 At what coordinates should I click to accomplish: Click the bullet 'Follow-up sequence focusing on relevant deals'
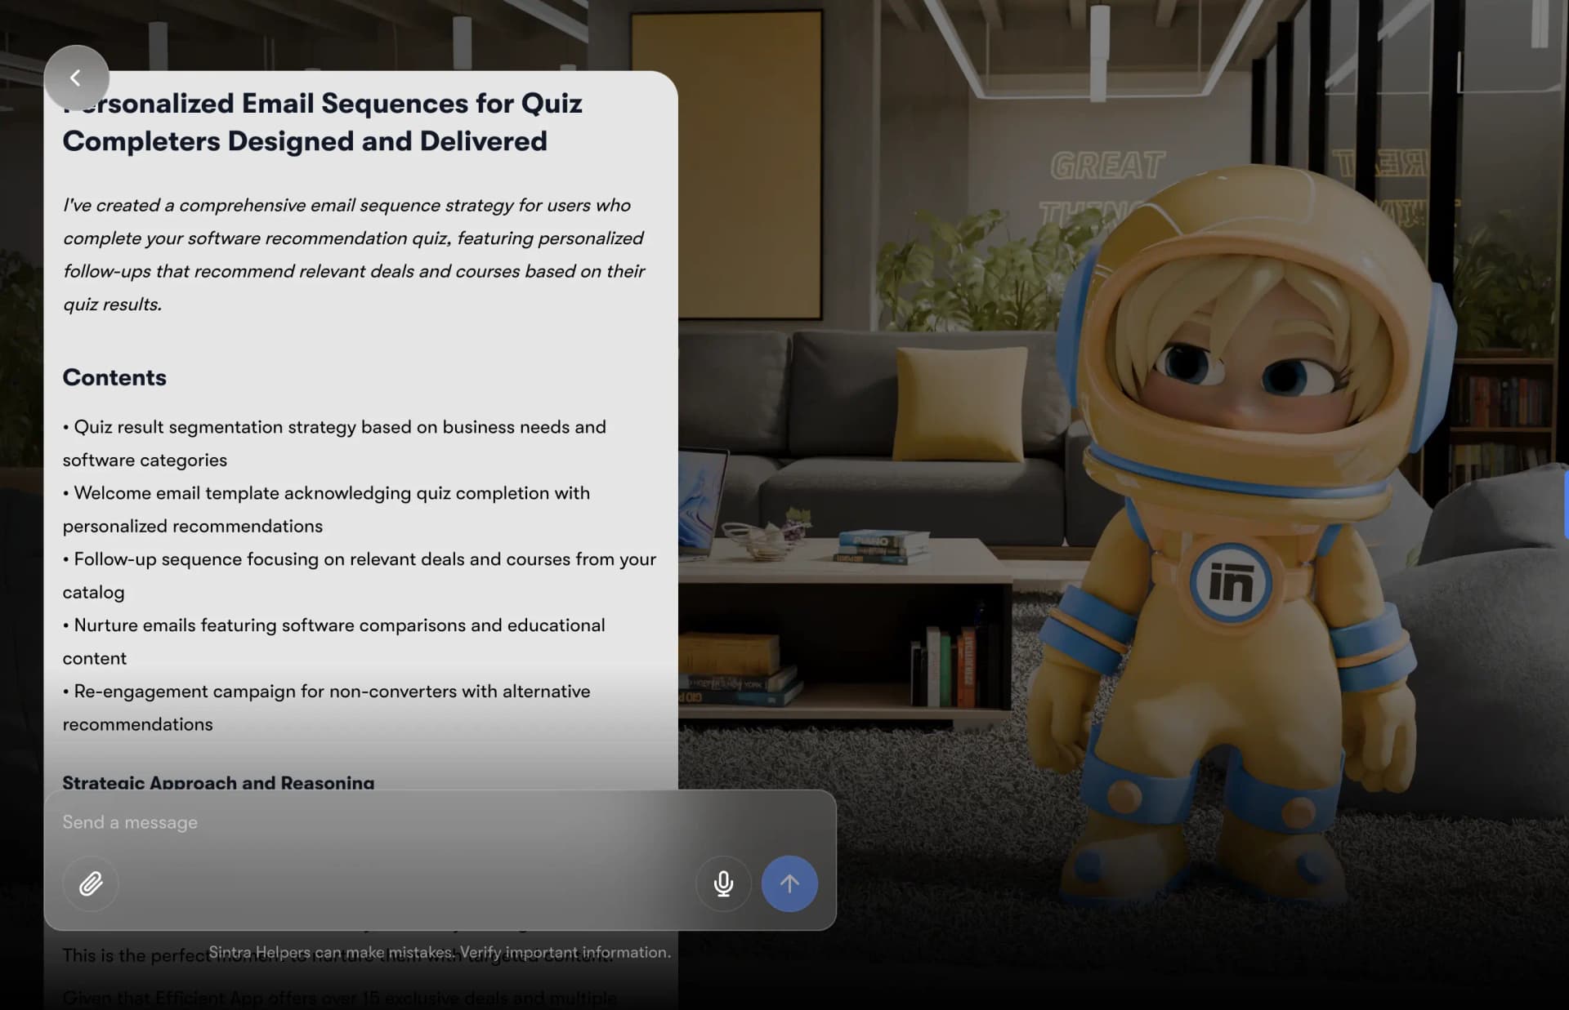[360, 576]
